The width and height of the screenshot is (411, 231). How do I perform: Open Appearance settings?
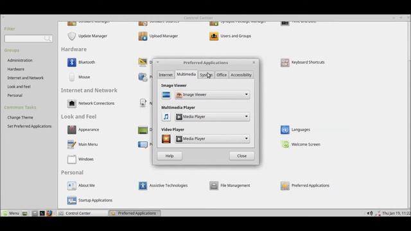point(83,130)
